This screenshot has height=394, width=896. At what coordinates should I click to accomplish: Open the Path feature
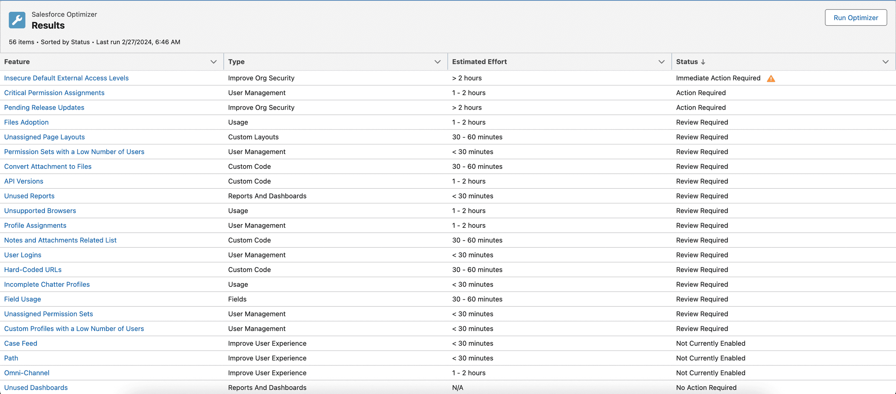tap(11, 358)
